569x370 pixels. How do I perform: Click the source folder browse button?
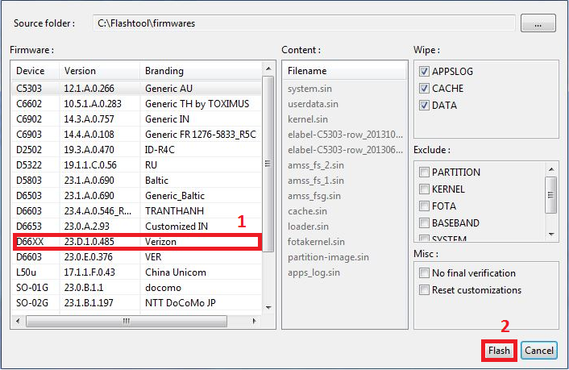[539, 23]
